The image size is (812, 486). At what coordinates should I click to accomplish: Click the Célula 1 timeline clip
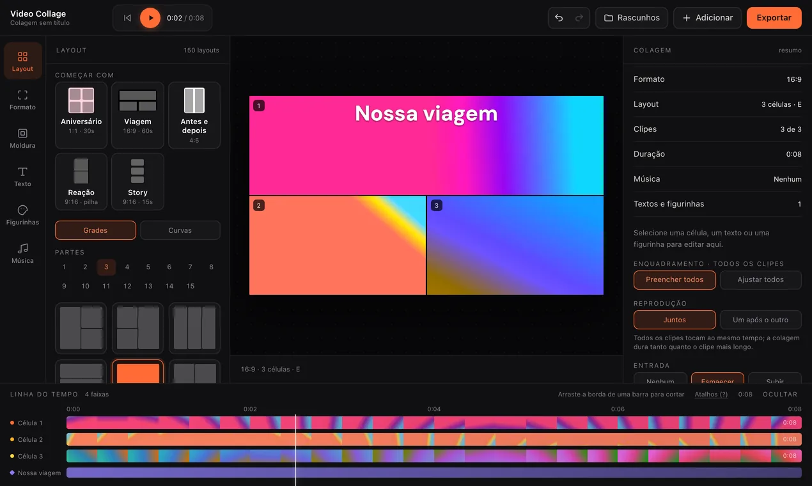[x=434, y=423]
